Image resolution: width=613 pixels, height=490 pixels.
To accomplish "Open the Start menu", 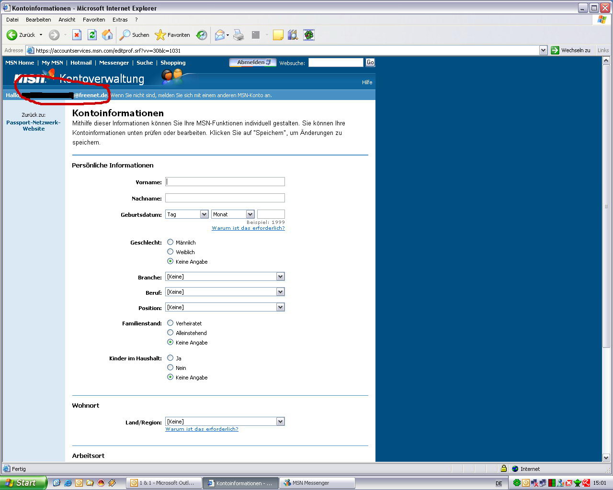I will coord(23,483).
